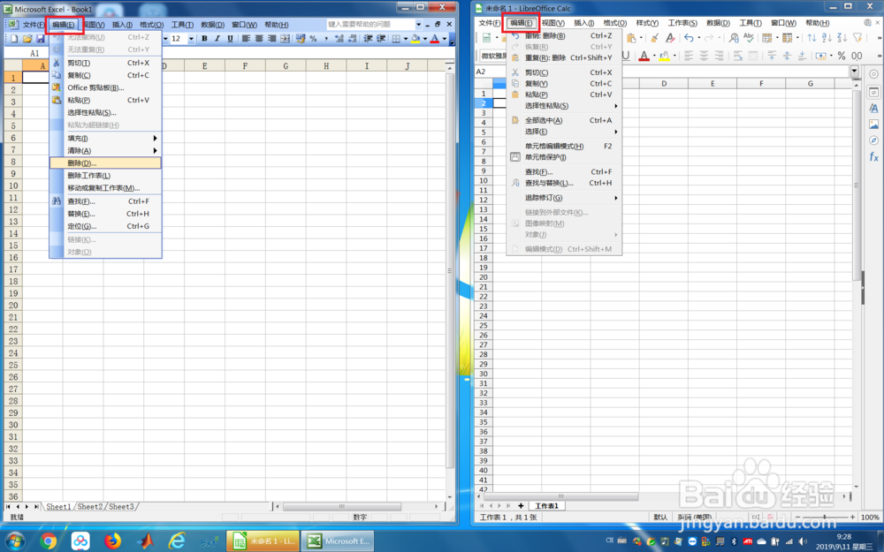Open the 工作表(S) menu in LibreOffice Calc
Screen dimensions: 884x552
682,23
